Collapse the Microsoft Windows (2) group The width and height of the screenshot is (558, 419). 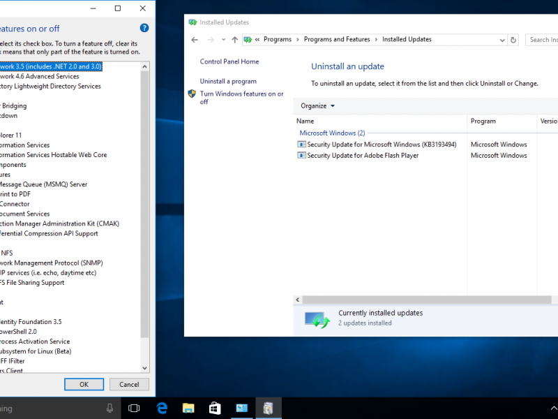coord(332,133)
